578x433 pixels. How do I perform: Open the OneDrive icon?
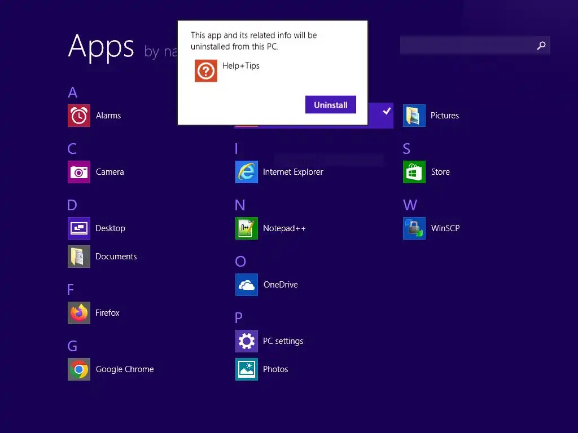click(x=247, y=285)
